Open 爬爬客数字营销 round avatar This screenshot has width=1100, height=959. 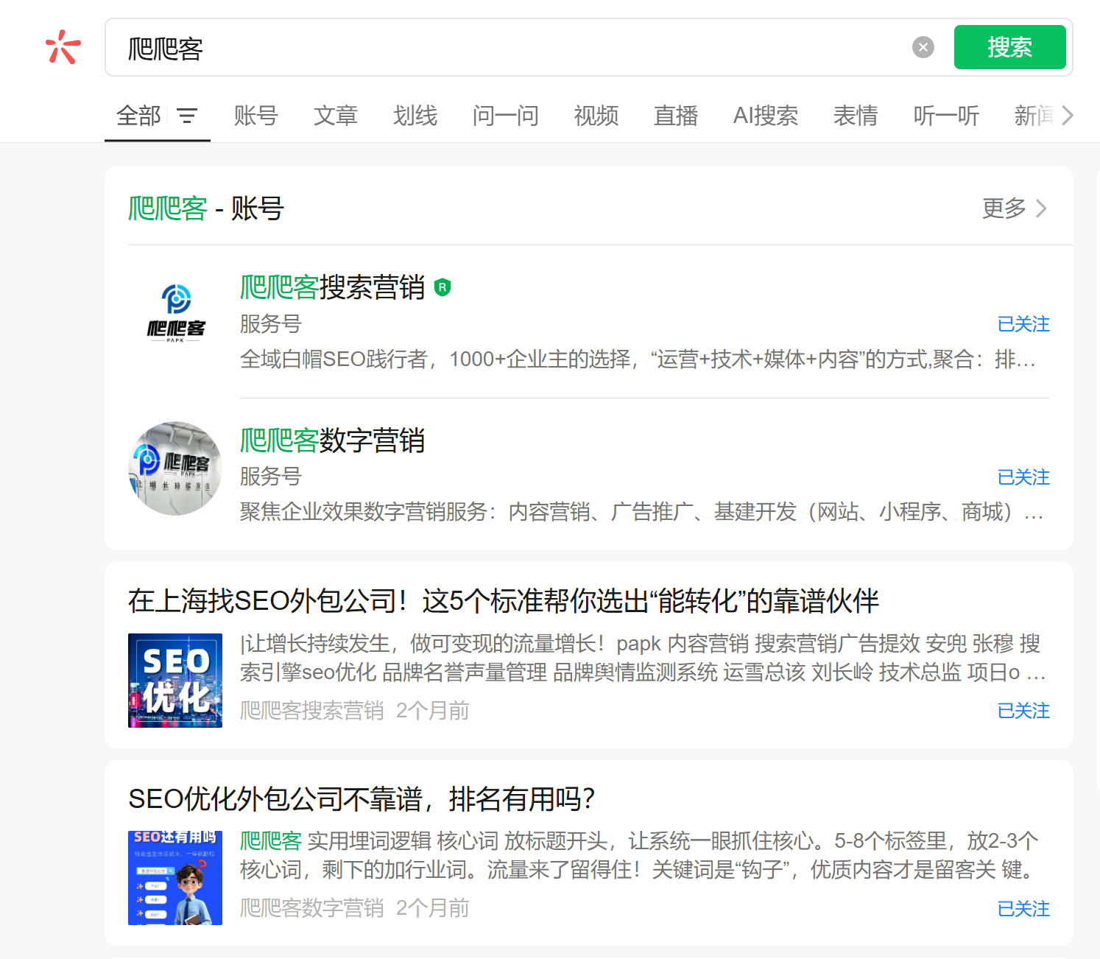point(175,468)
